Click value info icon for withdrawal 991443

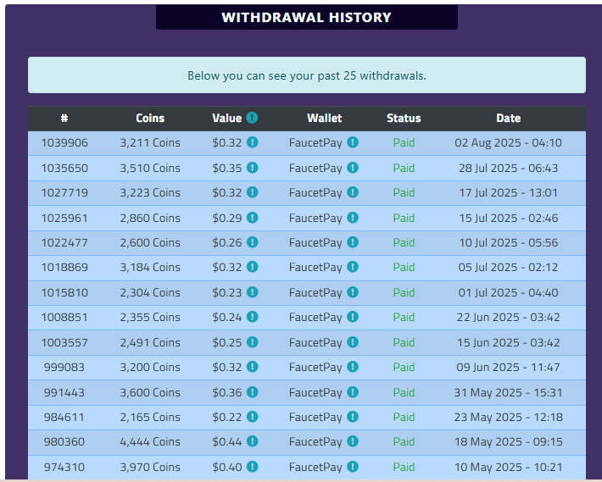coord(252,392)
